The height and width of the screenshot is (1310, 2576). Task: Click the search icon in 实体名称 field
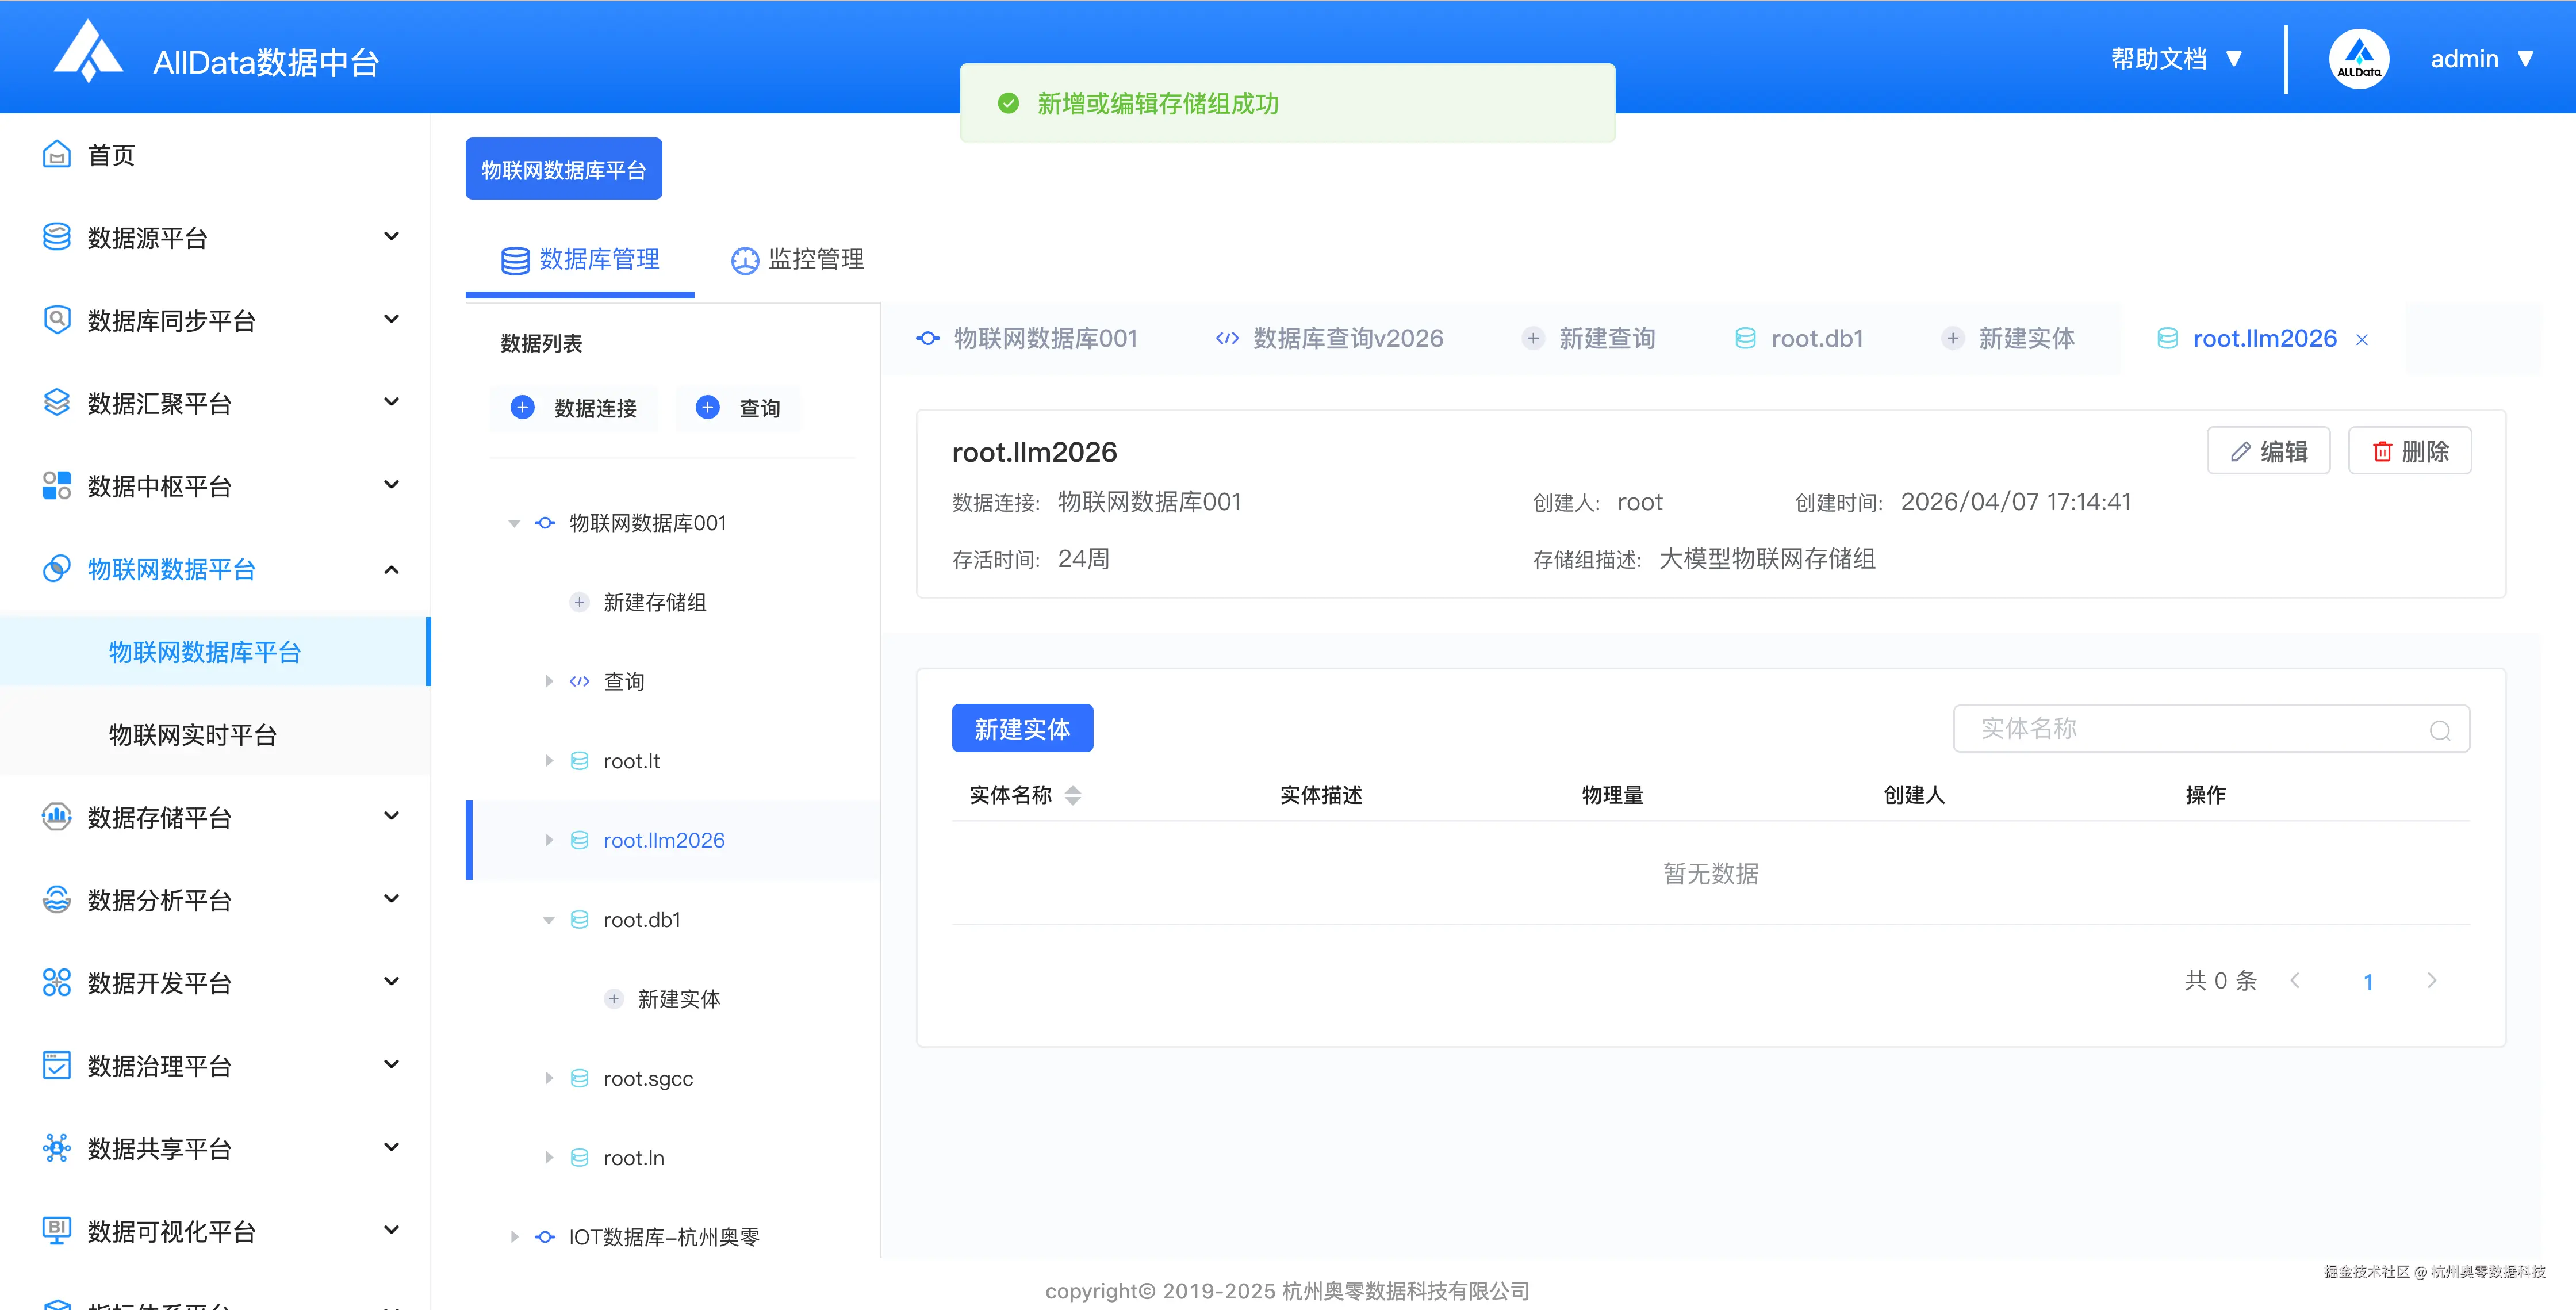[x=2439, y=730]
